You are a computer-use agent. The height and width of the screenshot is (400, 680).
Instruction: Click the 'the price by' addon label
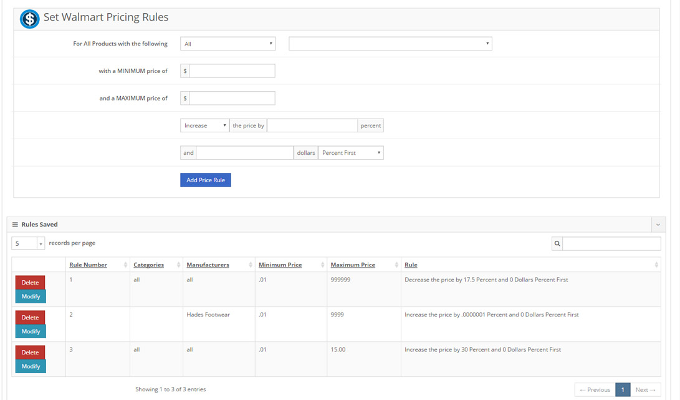248,125
